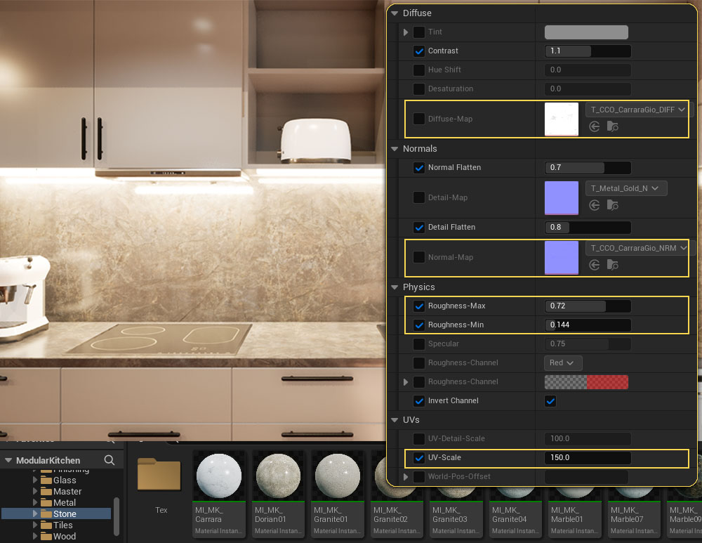Disable the Contrast parameter checkbox
This screenshot has width=702, height=543.
pos(419,51)
